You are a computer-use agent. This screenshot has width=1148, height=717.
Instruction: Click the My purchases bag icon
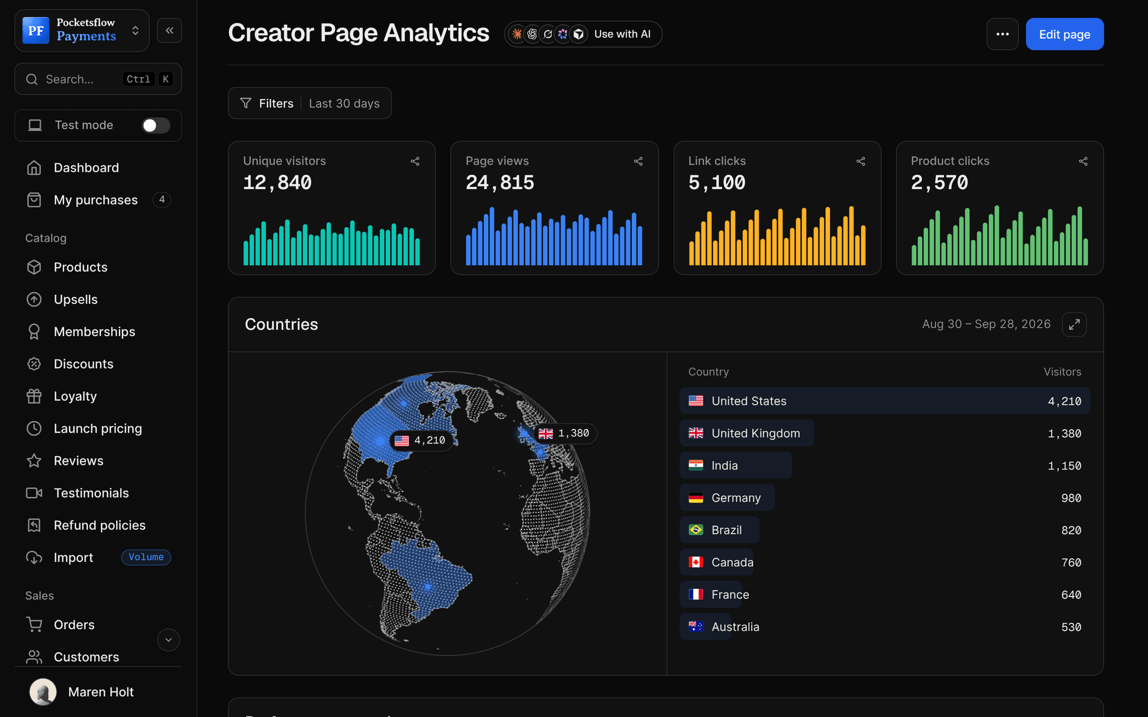(x=34, y=200)
